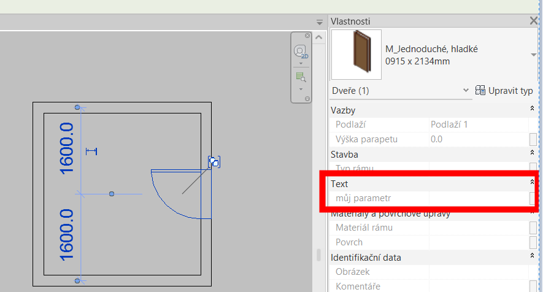543x292 pixels.
Task: Close the navigation bar with its small X
Action: pos(307,36)
